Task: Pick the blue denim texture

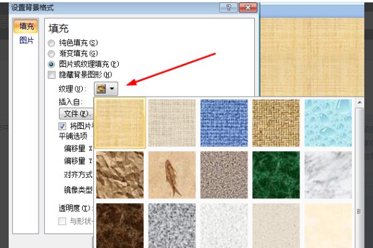Action: tap(224, 123)
